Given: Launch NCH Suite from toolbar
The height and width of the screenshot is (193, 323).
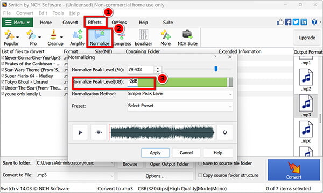Looking at the screenshot, I should [x=187, y=38].
